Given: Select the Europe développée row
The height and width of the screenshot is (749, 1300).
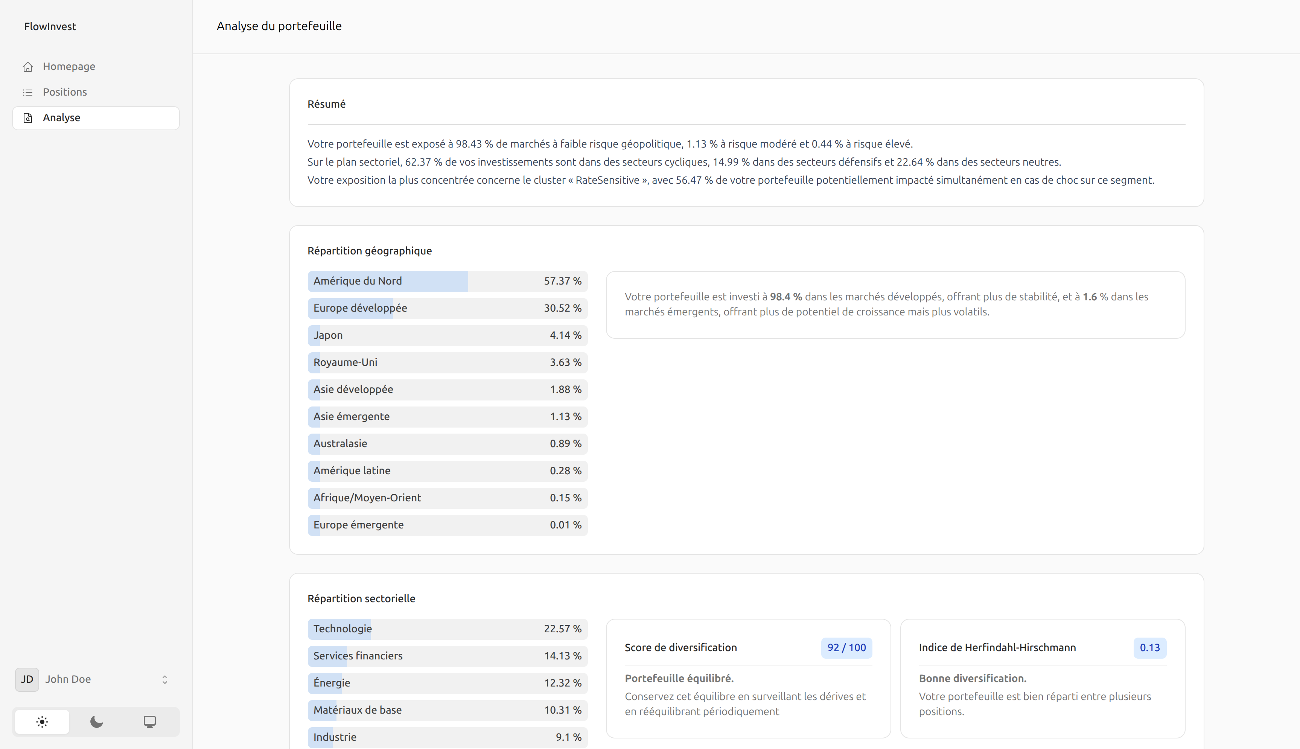Looking at the screenshot, I should click(448, 309).
